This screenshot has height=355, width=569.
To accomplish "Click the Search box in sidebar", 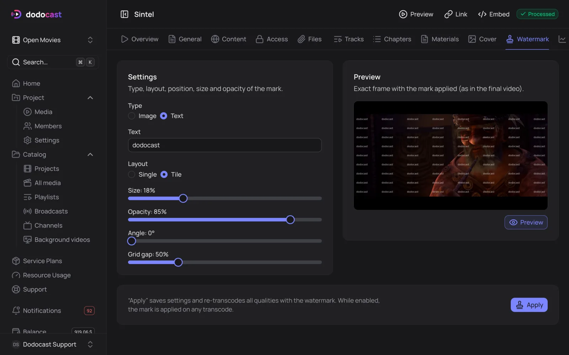I will pos(53,62).
